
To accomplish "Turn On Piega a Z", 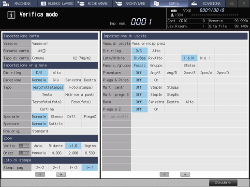I will coord(156,109).
